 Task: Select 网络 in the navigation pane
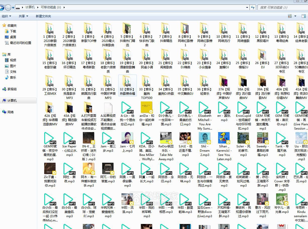[11, 112]
